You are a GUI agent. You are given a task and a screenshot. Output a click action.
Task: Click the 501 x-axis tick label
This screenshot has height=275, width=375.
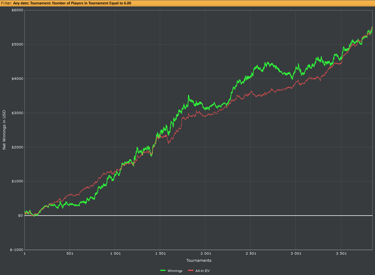tap(70, 254)
